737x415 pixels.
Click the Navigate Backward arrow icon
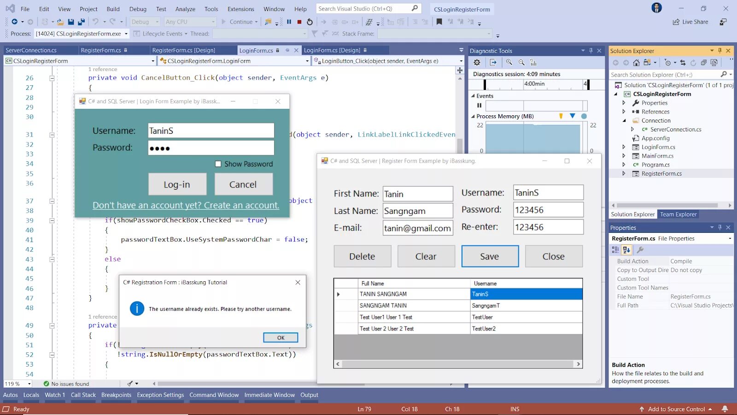(14, 22)
